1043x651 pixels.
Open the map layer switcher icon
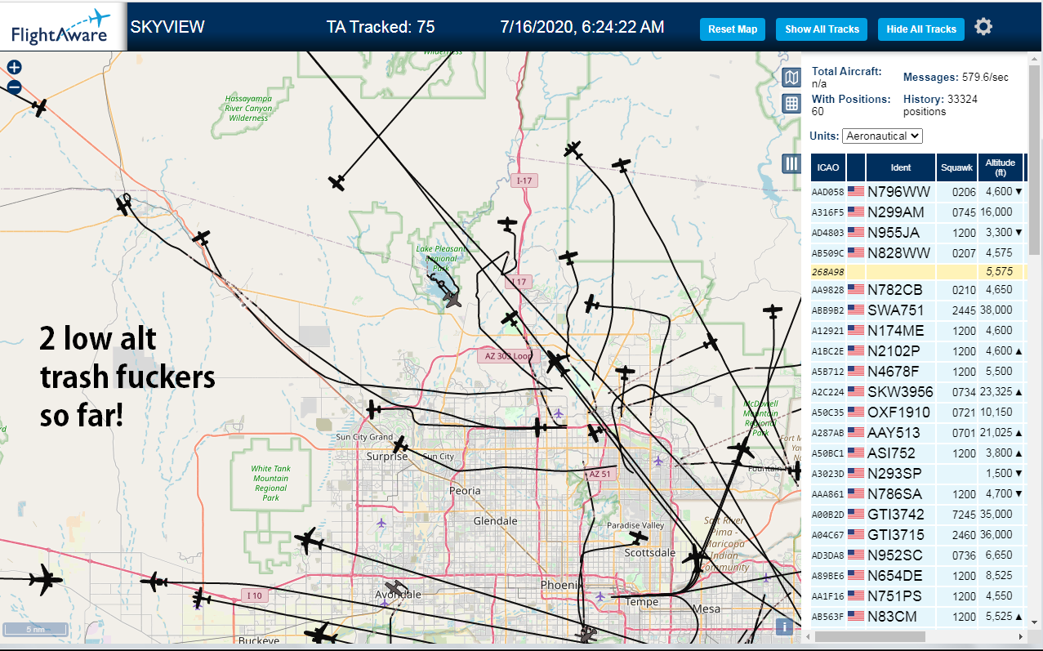pos(791,78)
